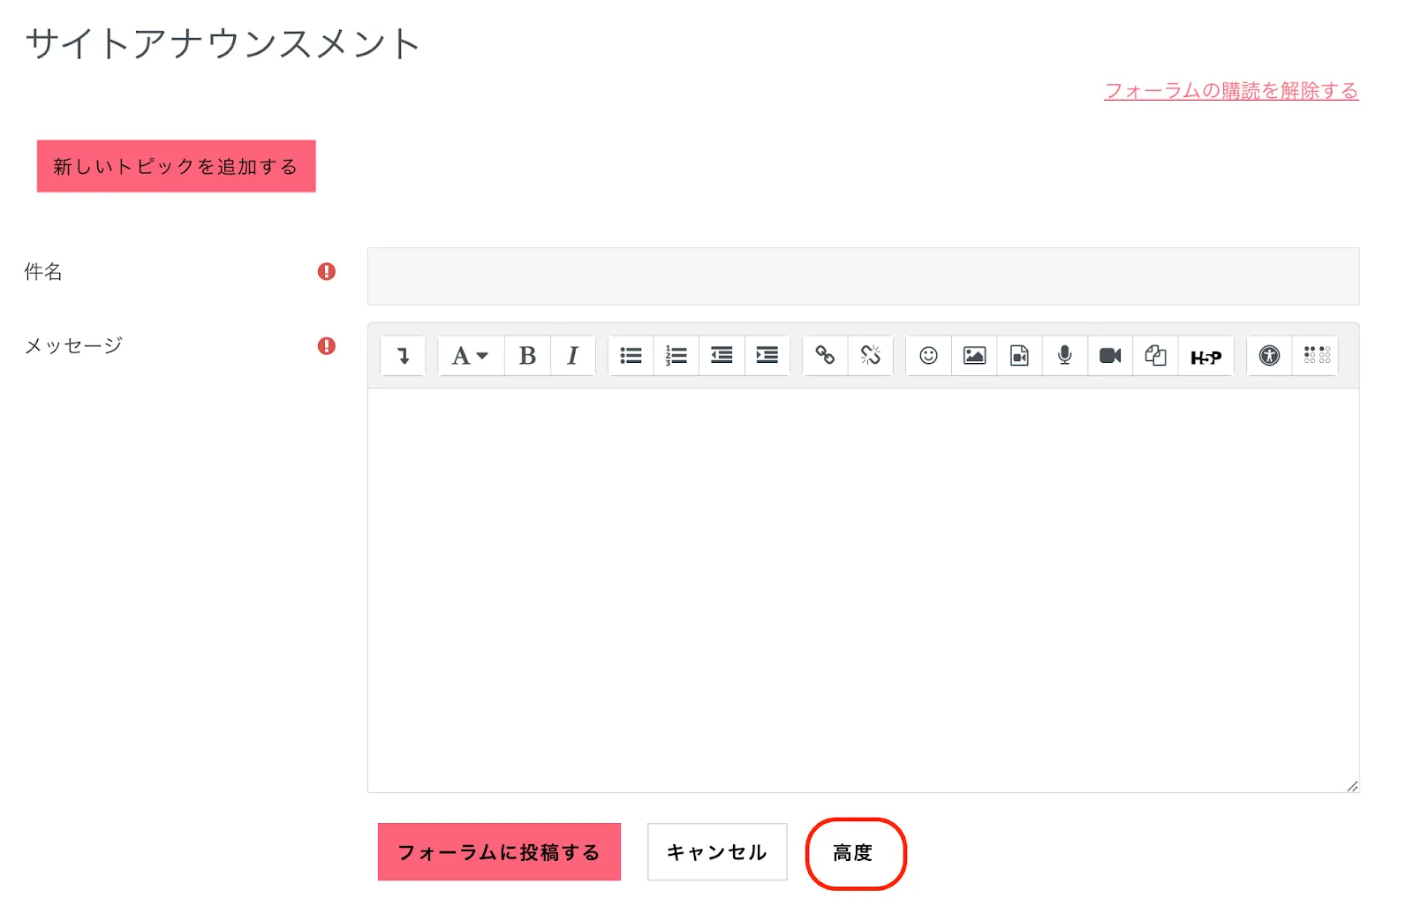Insert a hyperlink via link icon

coord(825,356)
